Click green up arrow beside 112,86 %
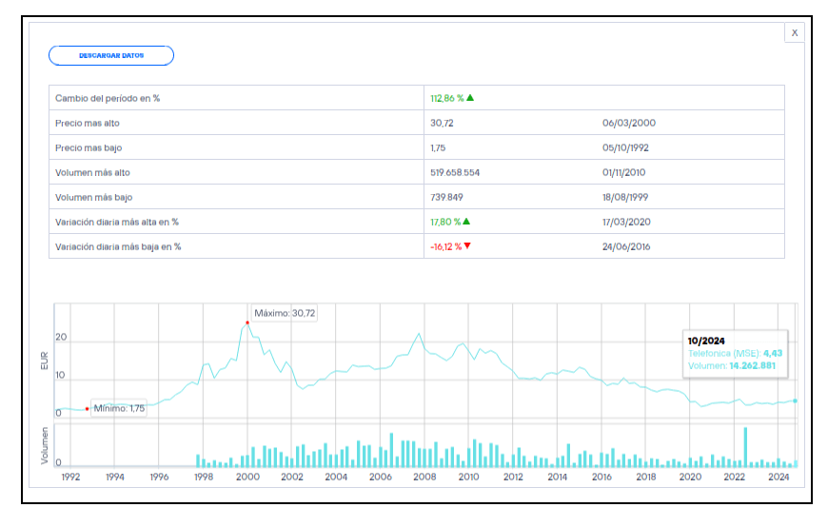Image resolution: width=828 pixels, height=527 pixels. point(470,98)
